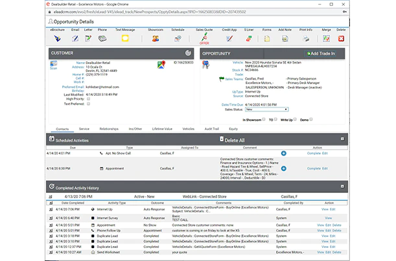Image resolution: width=396 pixels, height=261 pixels.
Task: Check the Write Up box
Action: pyautogui.click(x=295, y=119)
